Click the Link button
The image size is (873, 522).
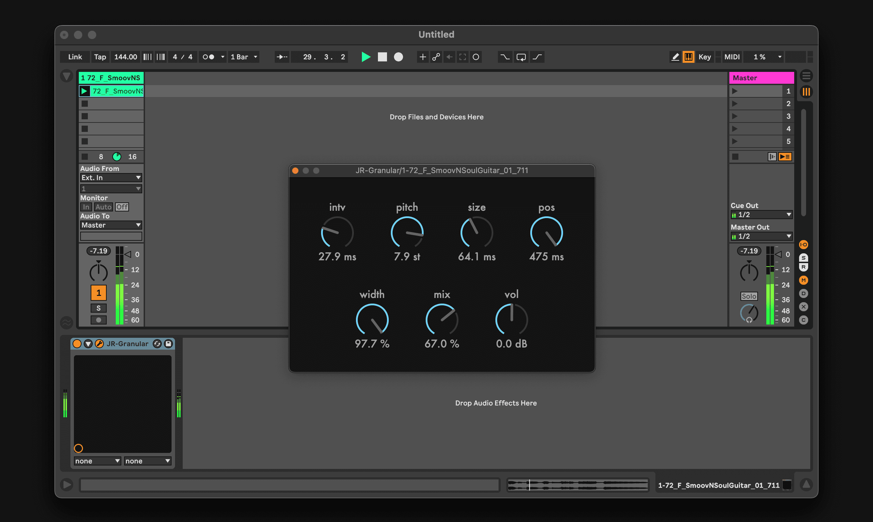click(x=75, y=57)
